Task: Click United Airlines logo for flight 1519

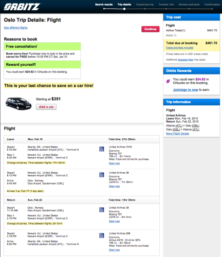Action: tap(102, 149)
